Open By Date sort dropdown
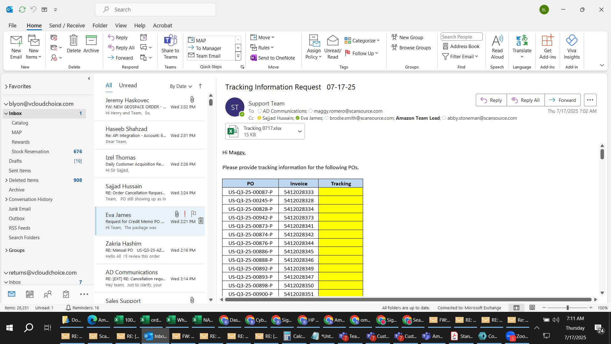Image resolution: width=611 pixels, height=344 pixels. [181, 86]
